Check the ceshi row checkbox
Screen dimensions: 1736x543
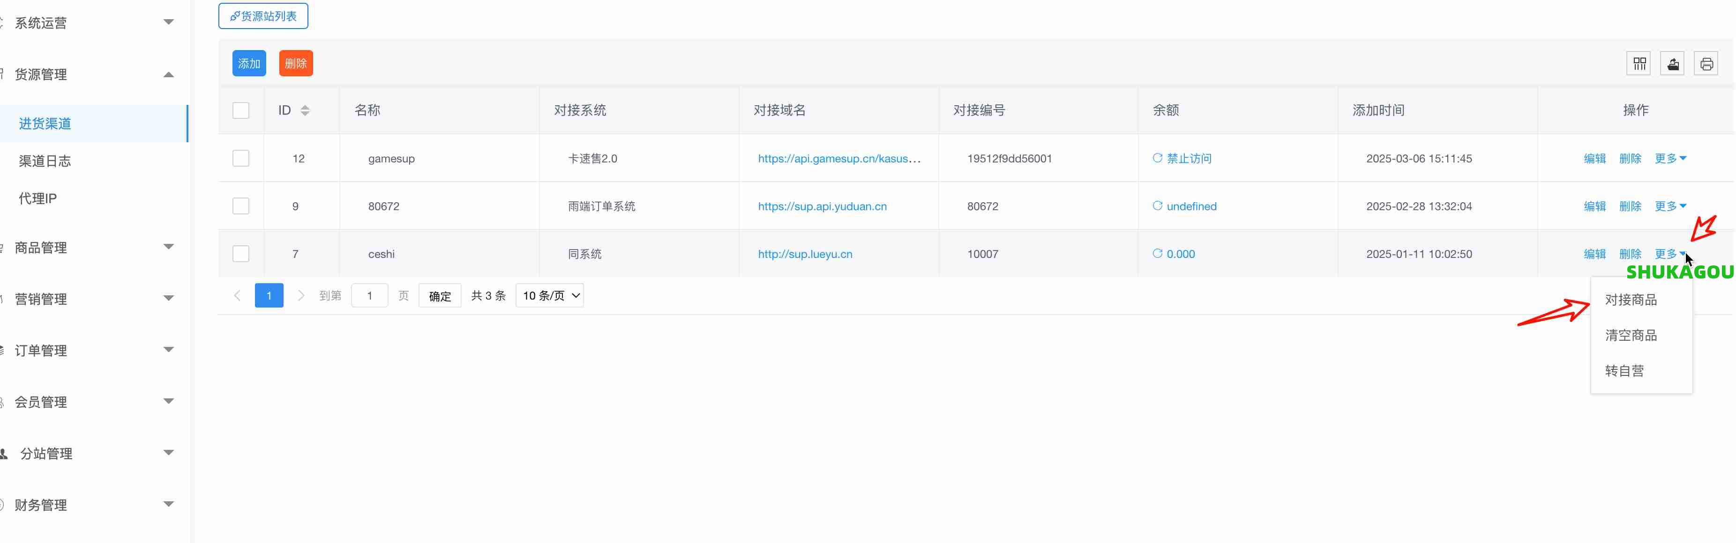(x=240, y=254)
